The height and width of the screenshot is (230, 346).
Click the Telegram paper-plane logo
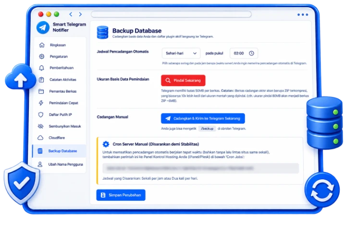point(43,27)
